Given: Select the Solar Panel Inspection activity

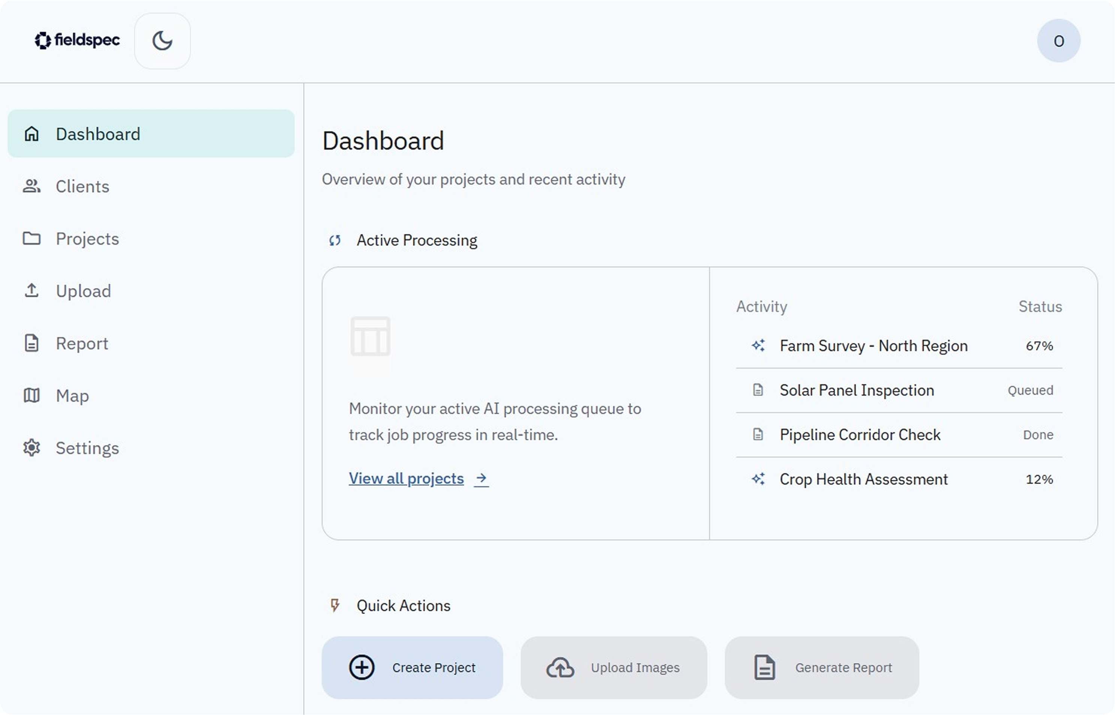Looking at the screenshot, I should (900, 391).
